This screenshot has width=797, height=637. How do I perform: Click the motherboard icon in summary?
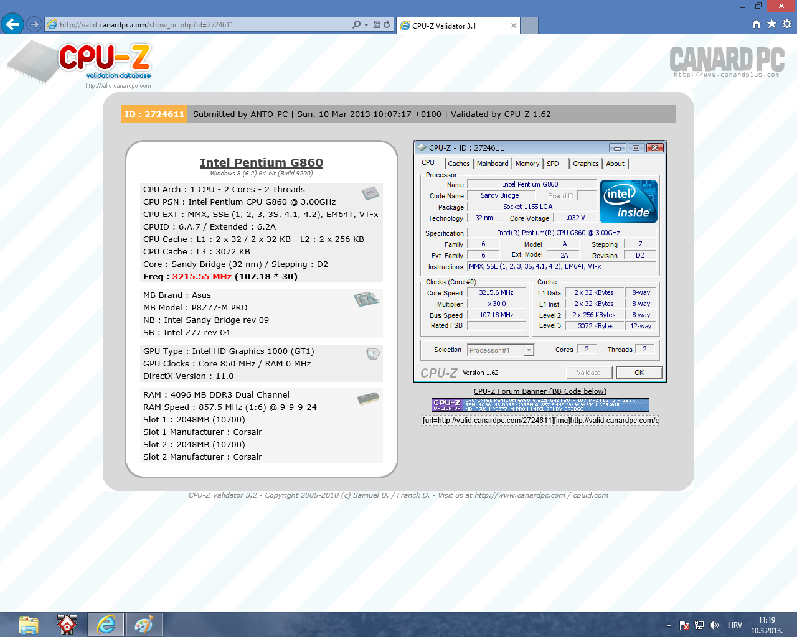366,299
